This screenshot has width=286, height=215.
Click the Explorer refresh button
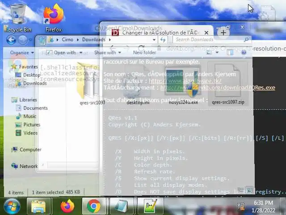(163, 40)
